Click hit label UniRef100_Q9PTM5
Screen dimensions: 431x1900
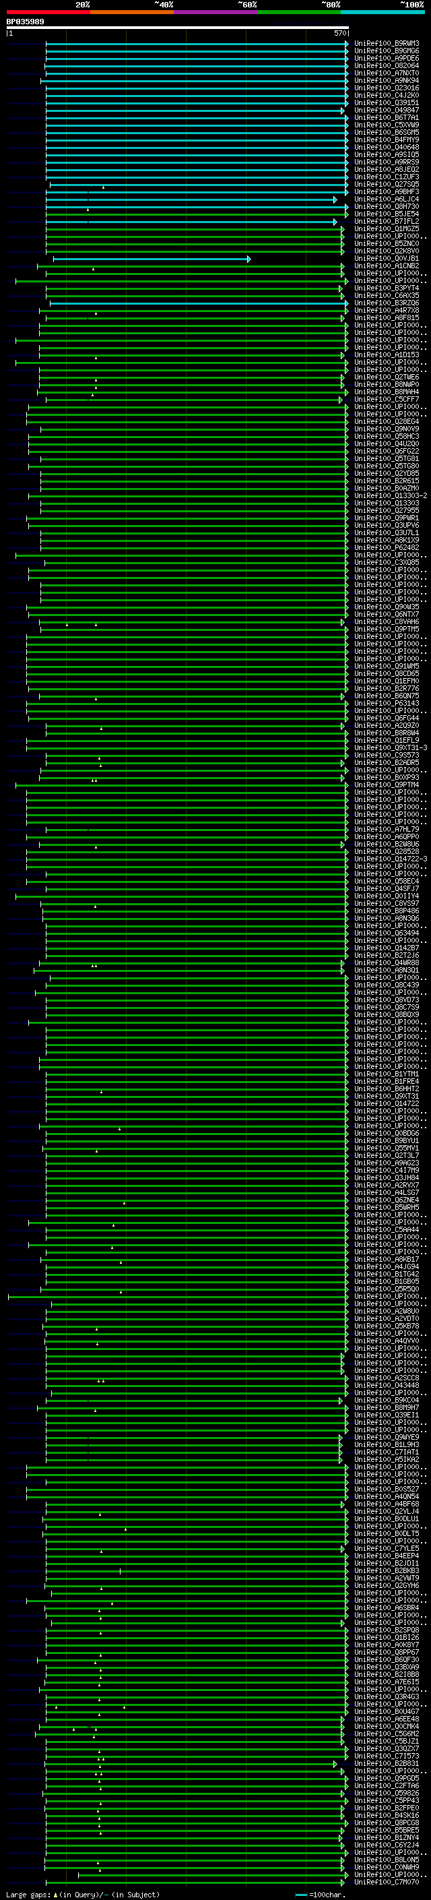point(387,629)
